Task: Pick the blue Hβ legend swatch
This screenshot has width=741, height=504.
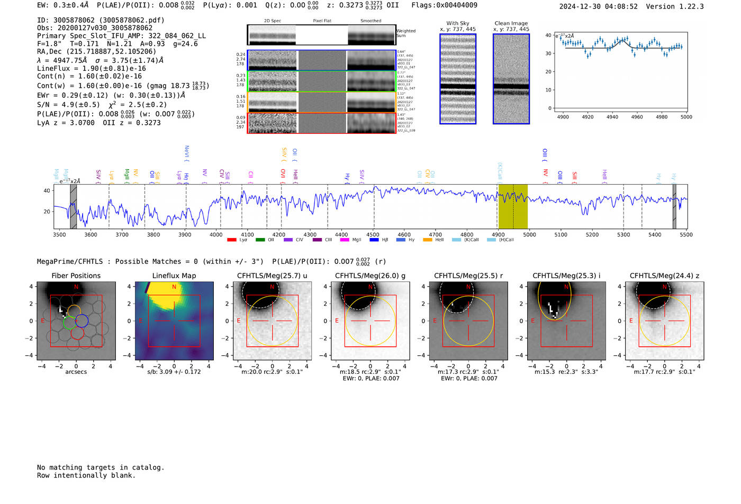Action: click(374, 240)
